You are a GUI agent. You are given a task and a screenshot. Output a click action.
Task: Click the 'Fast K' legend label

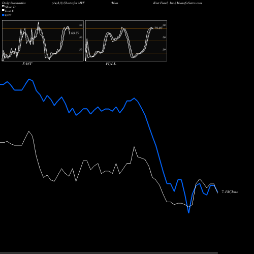(10, 11)
